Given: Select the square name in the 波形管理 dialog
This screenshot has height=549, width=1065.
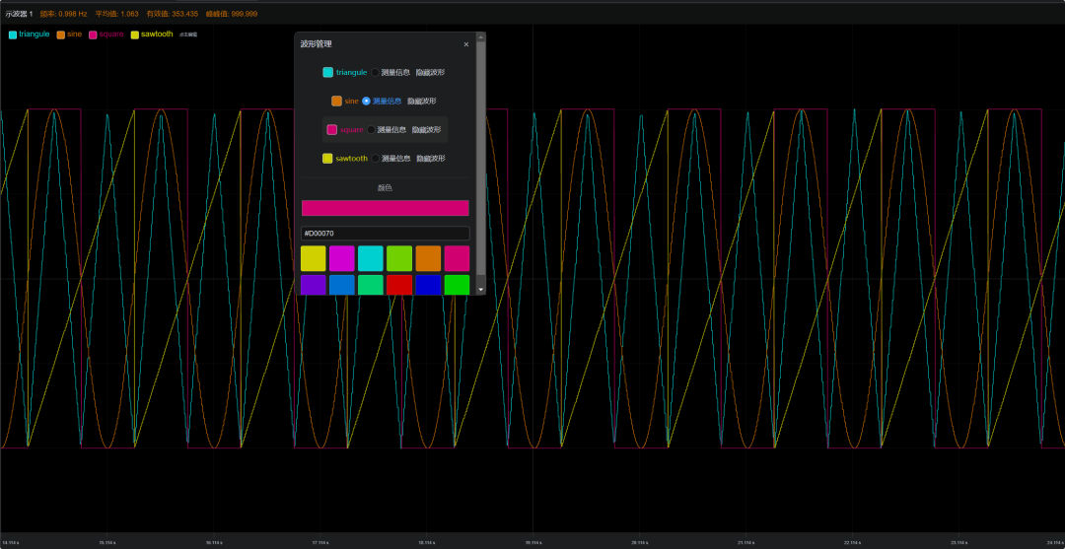Looking at the screenshot, I should [x=352, y=130].
